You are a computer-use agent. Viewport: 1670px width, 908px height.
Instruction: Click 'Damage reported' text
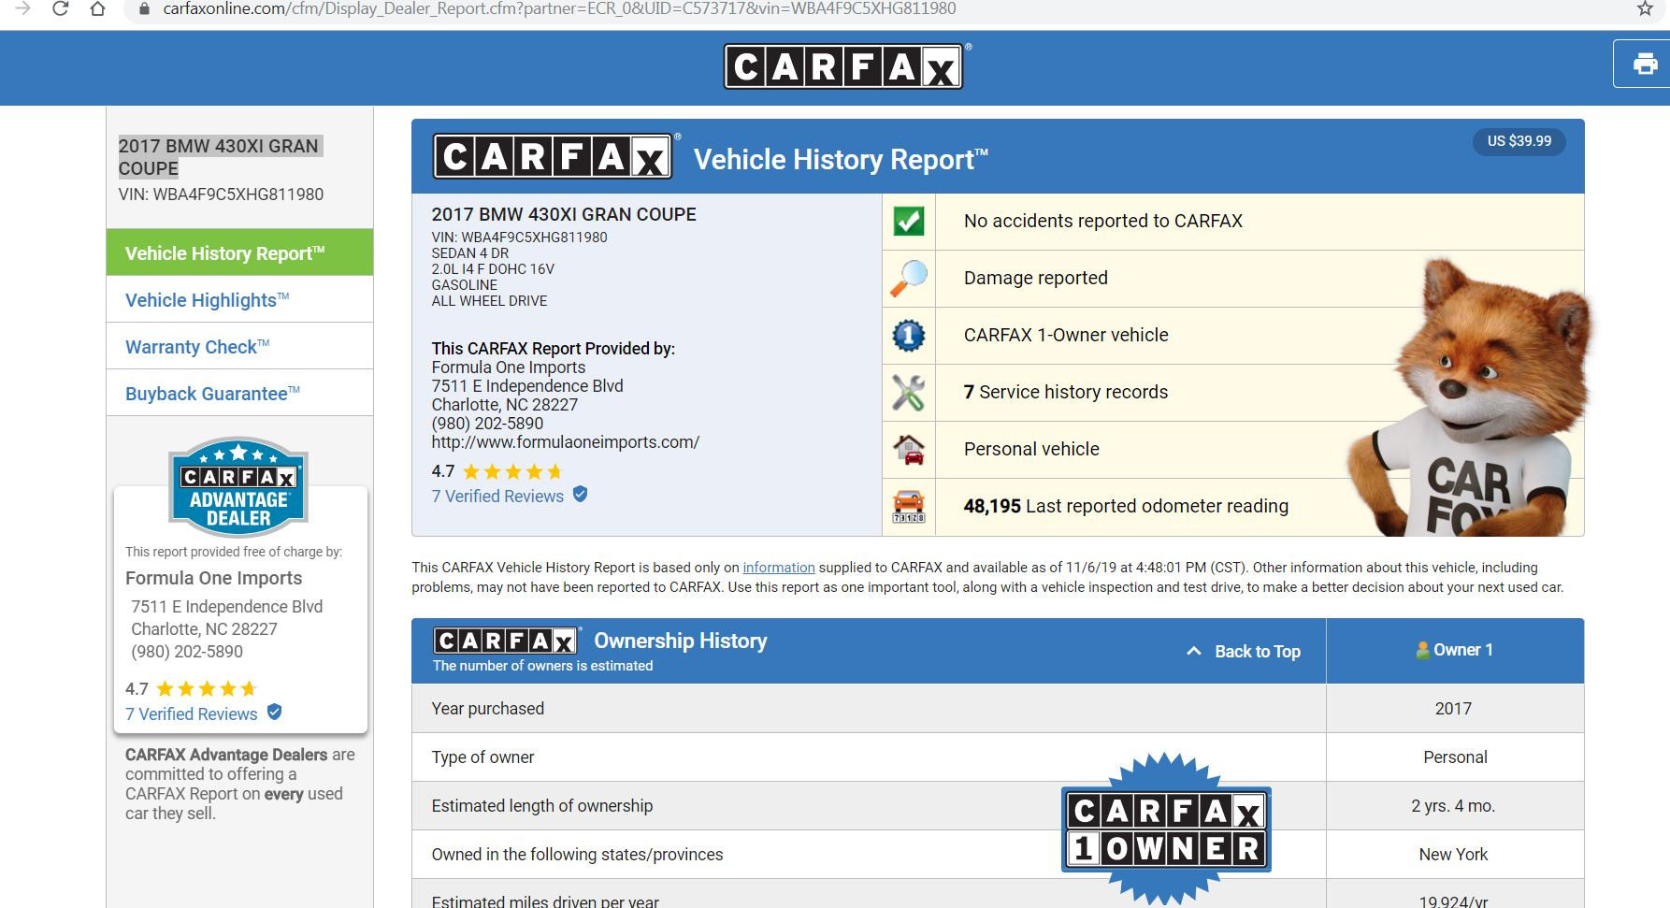[1036, 278]
